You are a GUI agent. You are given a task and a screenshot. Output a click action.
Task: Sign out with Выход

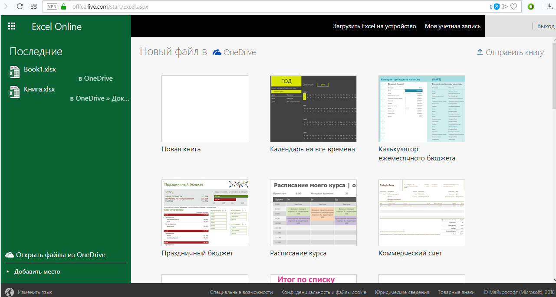546,26
